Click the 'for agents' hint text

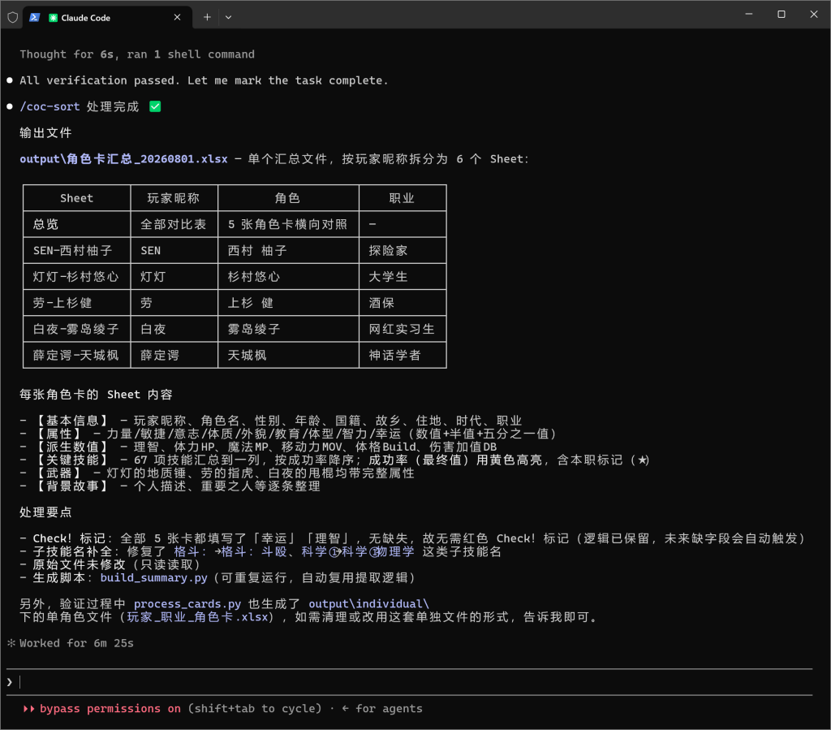click(x=389, y=709)
